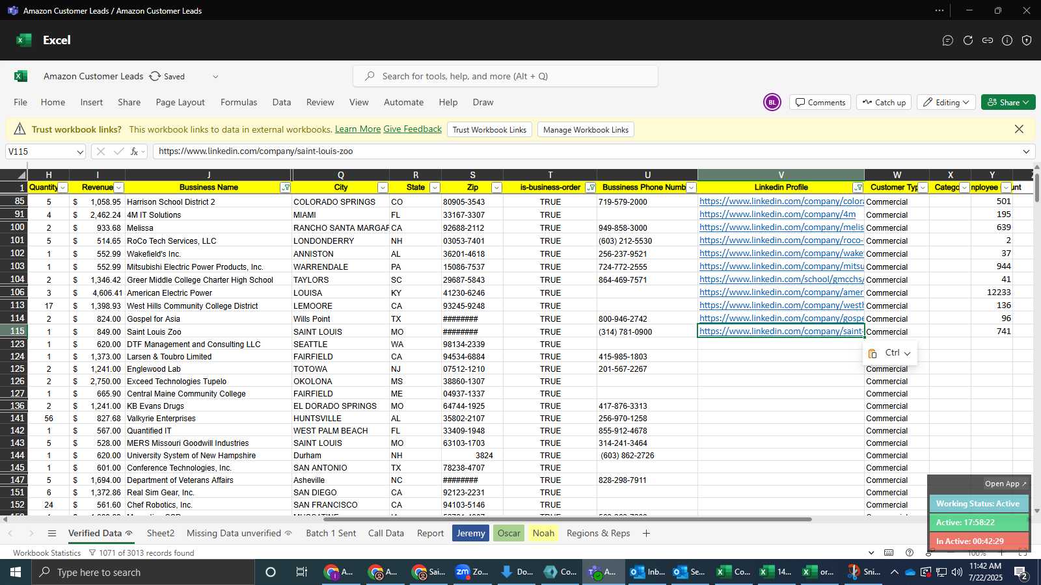
Task: Open the Ctrl paste options dropdown
Action: coord(891,353)
